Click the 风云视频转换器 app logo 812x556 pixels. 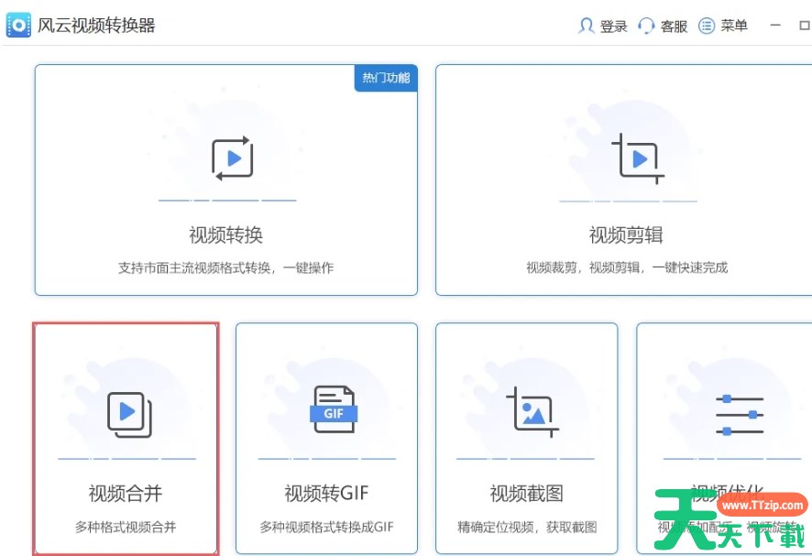(18, 25)
